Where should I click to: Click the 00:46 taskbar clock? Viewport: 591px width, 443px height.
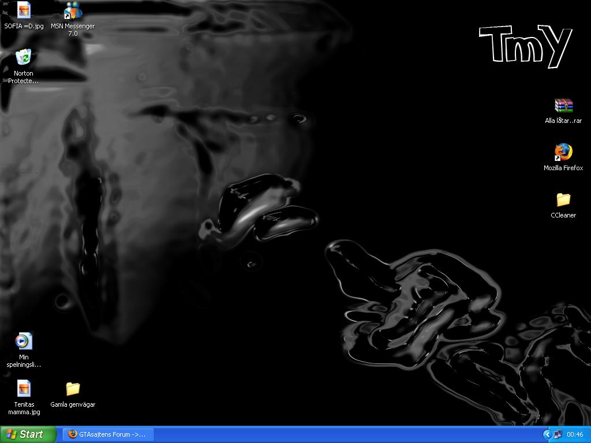coord(575,434)
